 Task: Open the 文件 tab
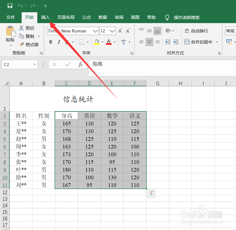[x=11, y=17]
